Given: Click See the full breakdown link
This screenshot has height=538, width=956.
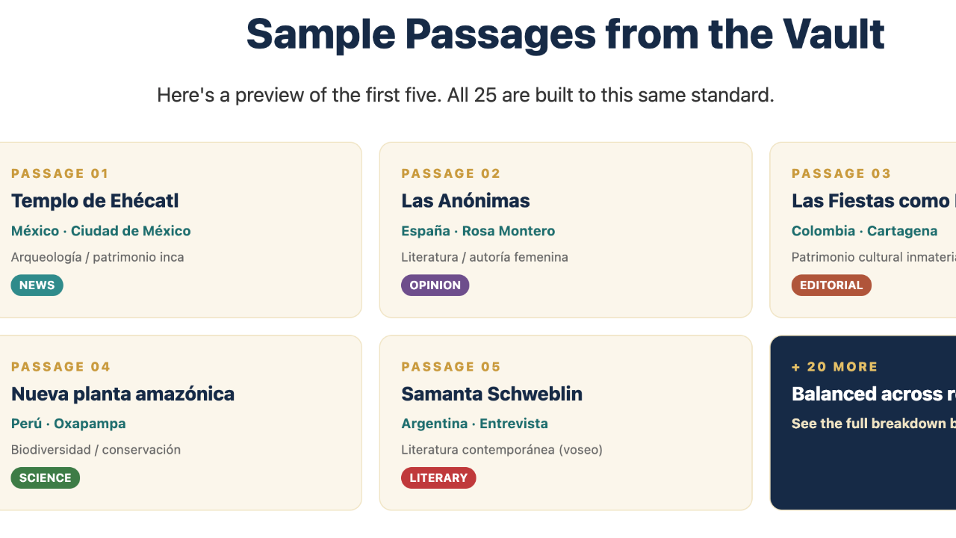Looking at the screenshot, I should click(874, 424).
